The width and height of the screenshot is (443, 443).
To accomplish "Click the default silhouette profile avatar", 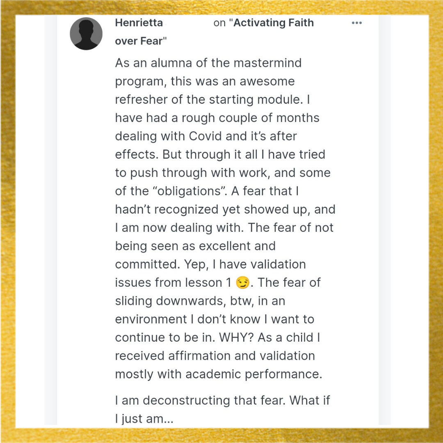I will (86, 34).
